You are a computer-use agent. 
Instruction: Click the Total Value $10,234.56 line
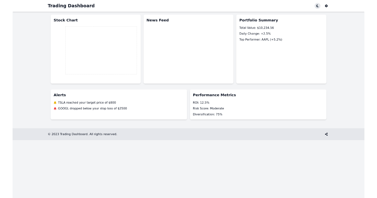pos(256,28)
